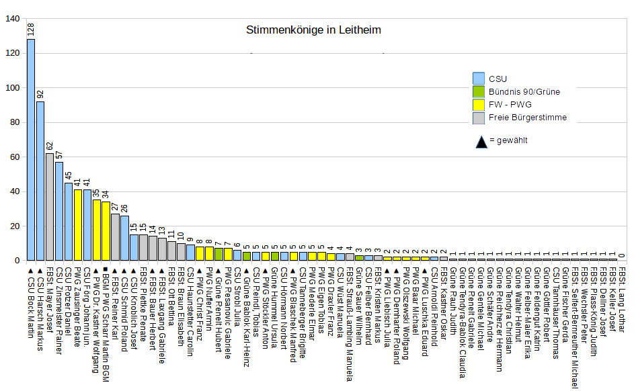Click the '= gewählt' legend text
This screenshot has width=636, height=391.
tap(509, 140)
